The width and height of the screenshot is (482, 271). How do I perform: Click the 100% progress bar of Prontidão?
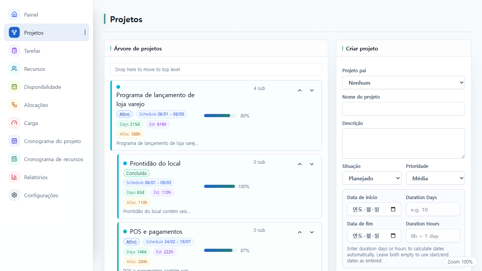point(220,186)
